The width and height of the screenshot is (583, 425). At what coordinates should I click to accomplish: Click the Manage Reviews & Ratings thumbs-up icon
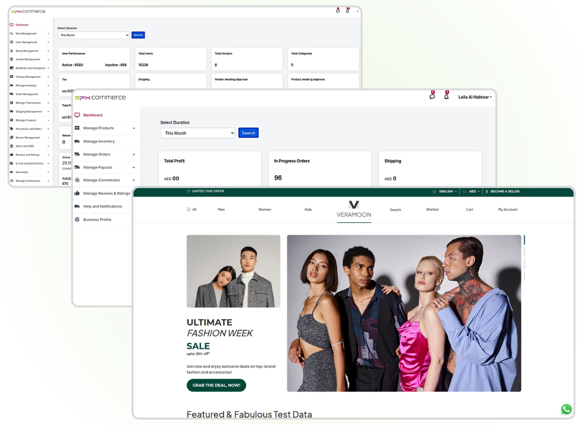coord(77,193)
